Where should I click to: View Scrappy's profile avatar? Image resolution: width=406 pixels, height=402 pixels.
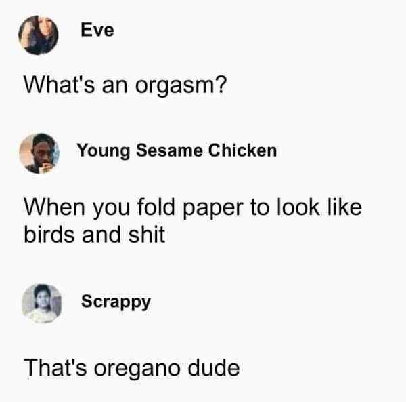click(x=42, y=304)
